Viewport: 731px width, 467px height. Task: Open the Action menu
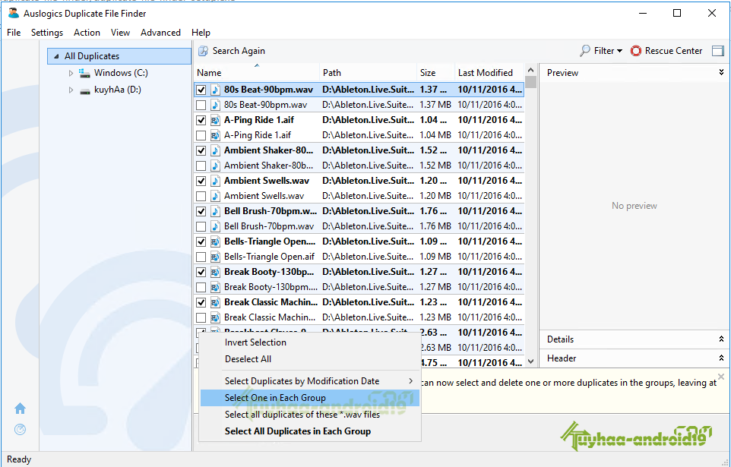(x=87, y=33)
